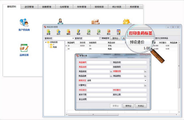184x120 pixels.
Task: Open the 客户供应商 icon
Action: click(24, 25)
